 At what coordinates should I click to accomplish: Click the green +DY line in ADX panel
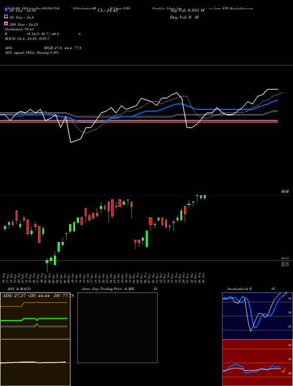tap(34, 319)
